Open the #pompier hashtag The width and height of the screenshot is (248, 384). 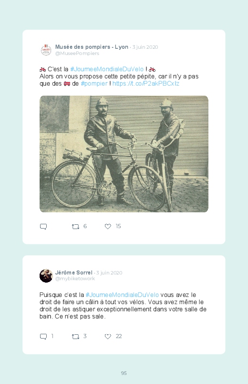[x=94, y=84]
